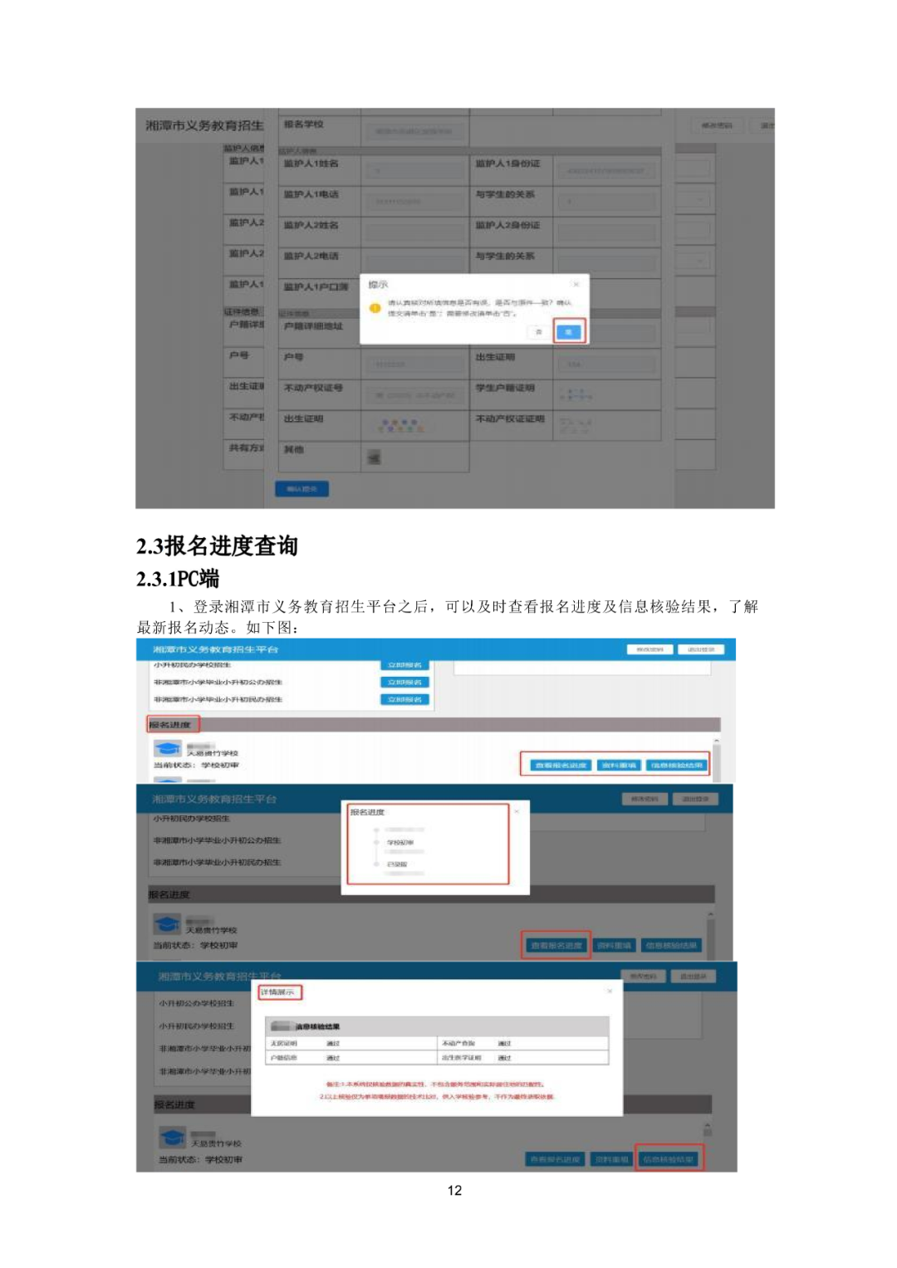Click 否 in the 提示 confirmation dialog
The height and width of the screenshot is (1268, 897).
(538, 332)
